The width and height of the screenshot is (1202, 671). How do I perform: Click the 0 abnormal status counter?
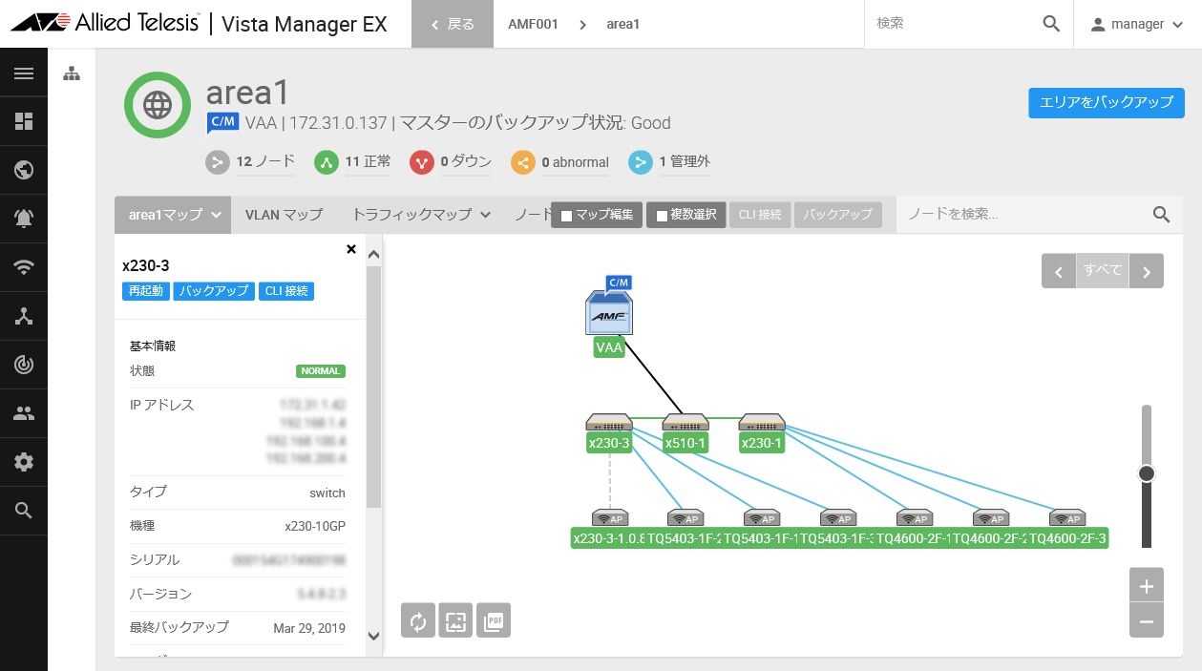[x=559, y=162]
